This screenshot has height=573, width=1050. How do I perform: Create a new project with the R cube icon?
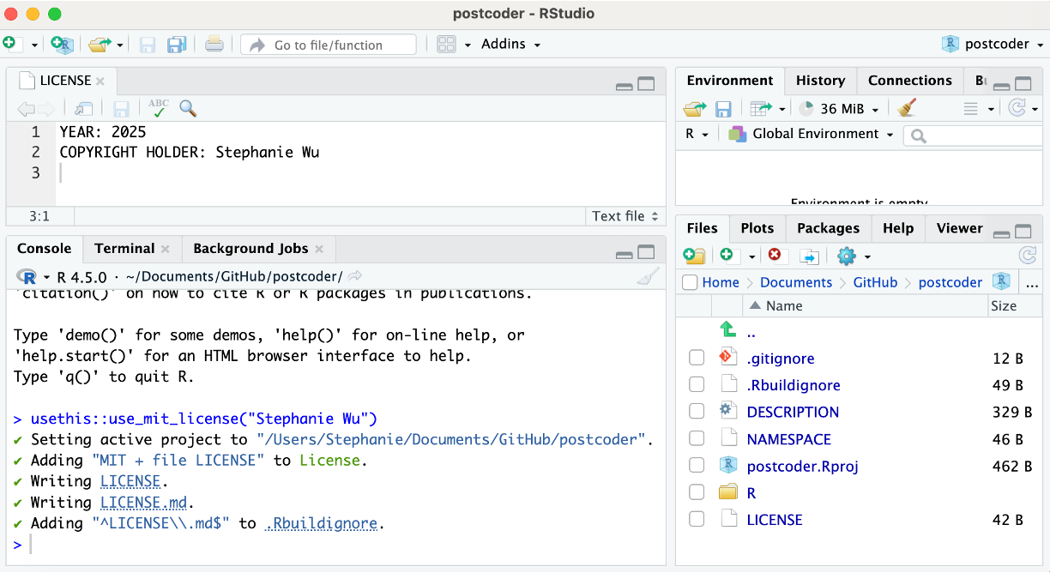point(62,44)
